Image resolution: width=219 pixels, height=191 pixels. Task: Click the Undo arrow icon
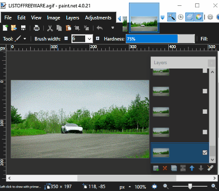[100, 28]
